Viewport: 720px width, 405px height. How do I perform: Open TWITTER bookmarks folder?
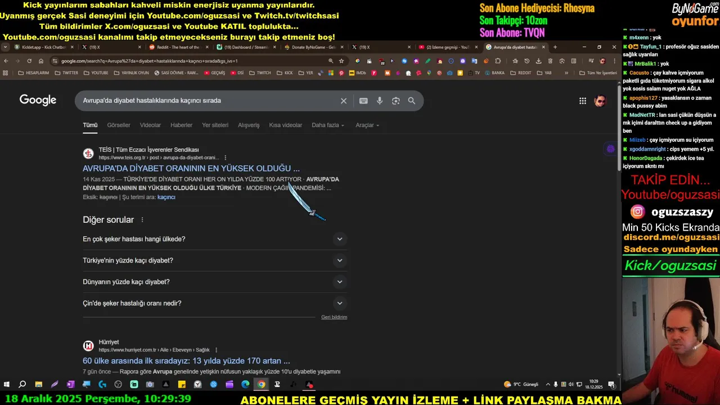pyautogui.click(x=66, y=73)
